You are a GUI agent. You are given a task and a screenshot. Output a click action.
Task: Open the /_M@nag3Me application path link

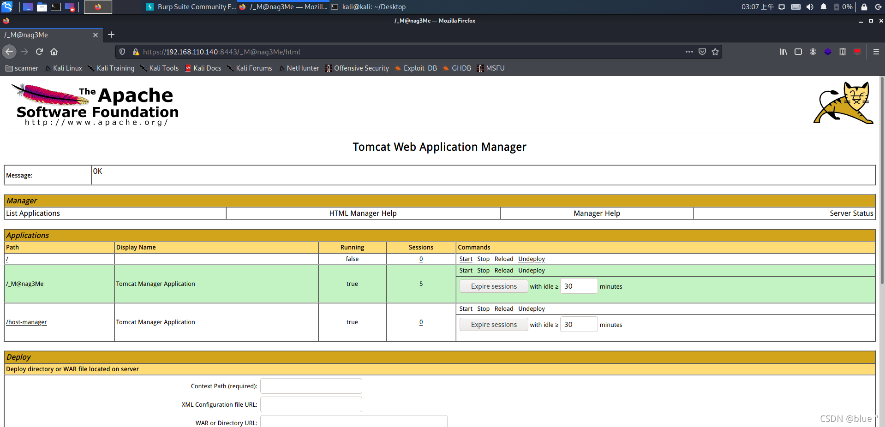coord(25,284)
